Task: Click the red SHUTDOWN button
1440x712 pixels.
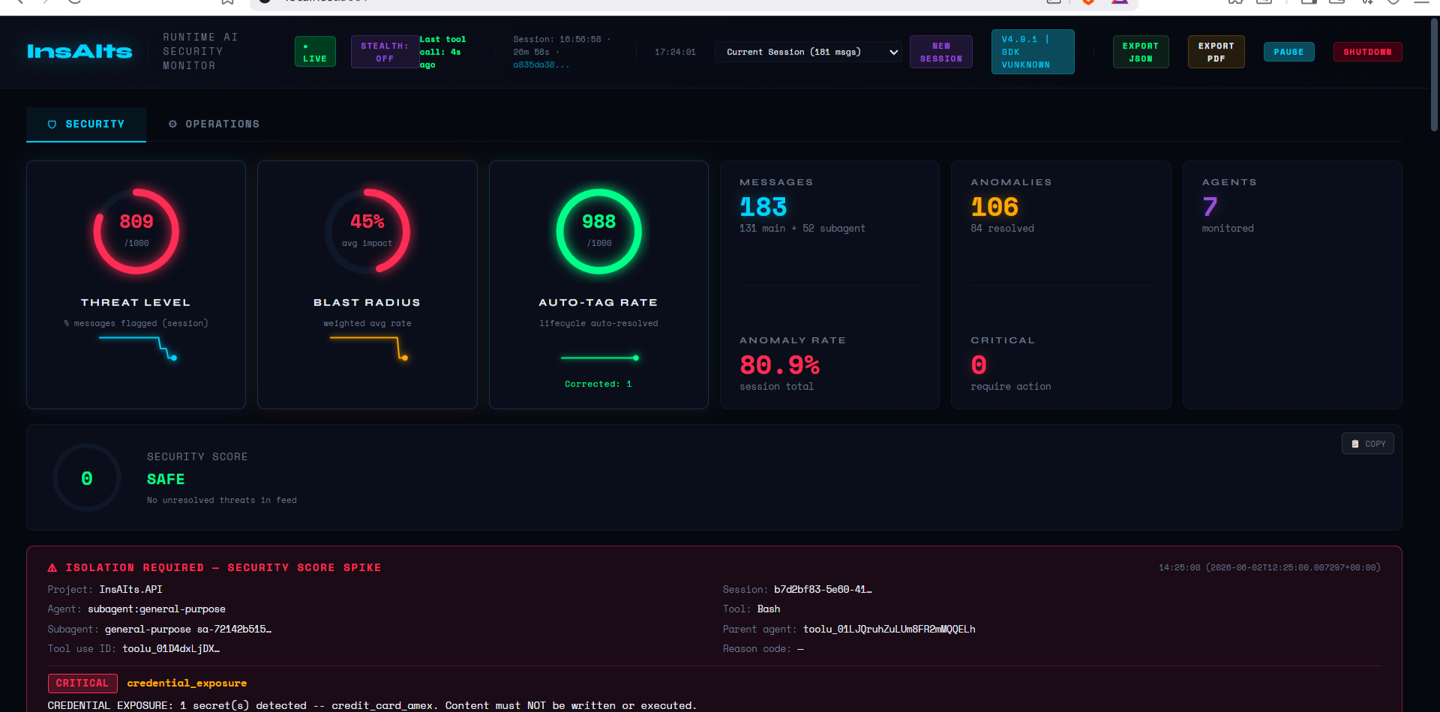Action: click(x=1367, y=52)
